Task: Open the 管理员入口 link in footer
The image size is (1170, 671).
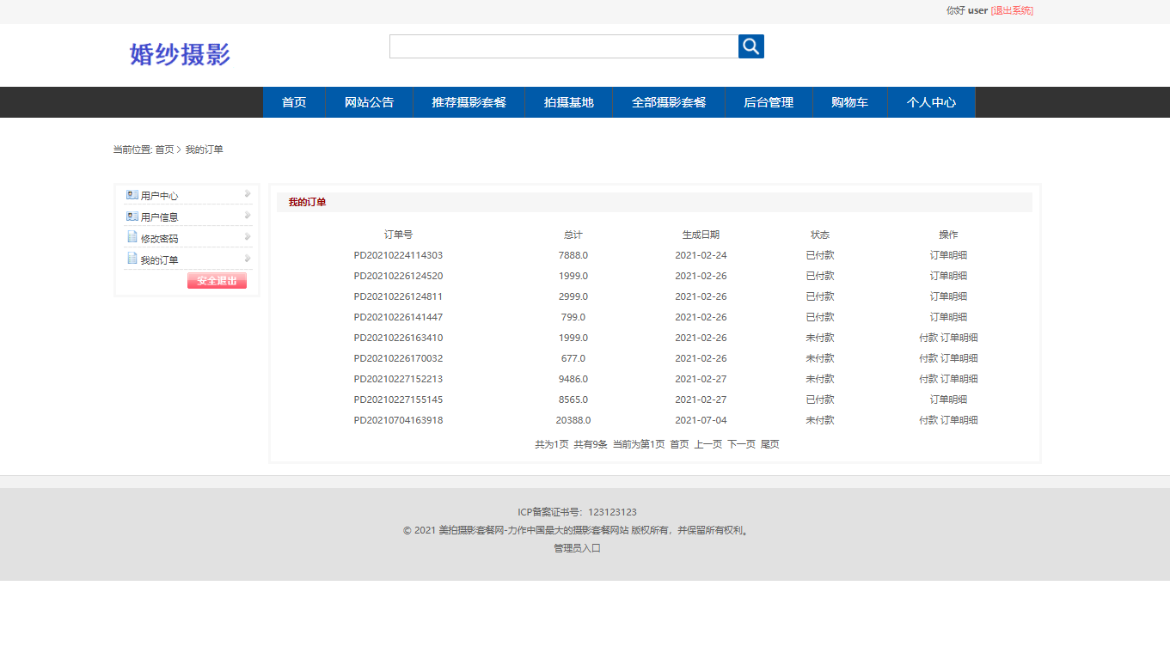Action: pyautogui.click(x=576, y=547)
